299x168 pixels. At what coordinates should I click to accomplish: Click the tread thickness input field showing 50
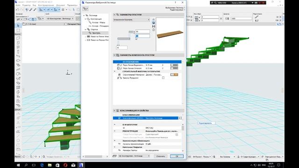pyautogui.click(x=142, y=32)
